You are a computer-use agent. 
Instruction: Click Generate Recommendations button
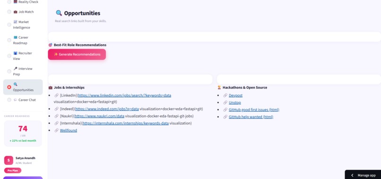[x=77, y=54]
